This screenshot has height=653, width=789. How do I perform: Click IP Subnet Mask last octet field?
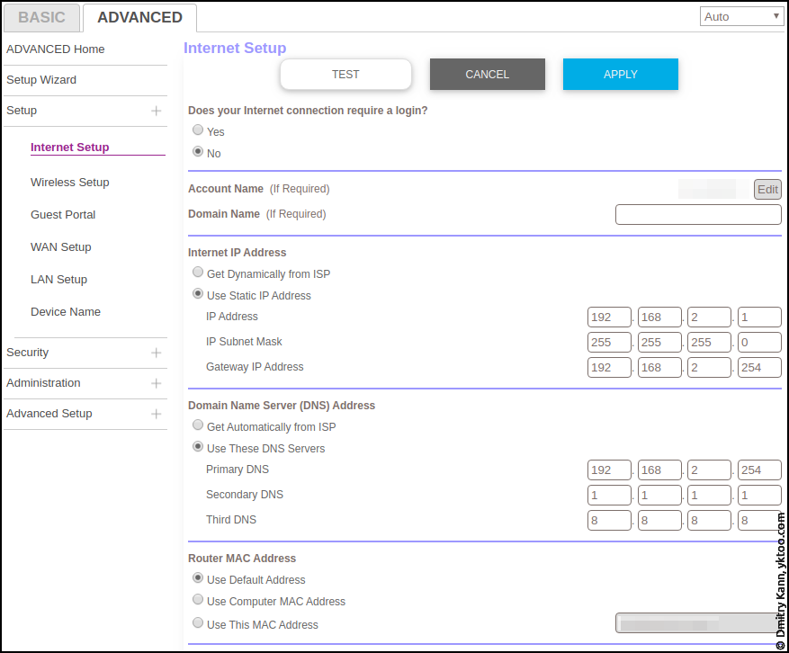pyautogui.click(x=759, y=343)
